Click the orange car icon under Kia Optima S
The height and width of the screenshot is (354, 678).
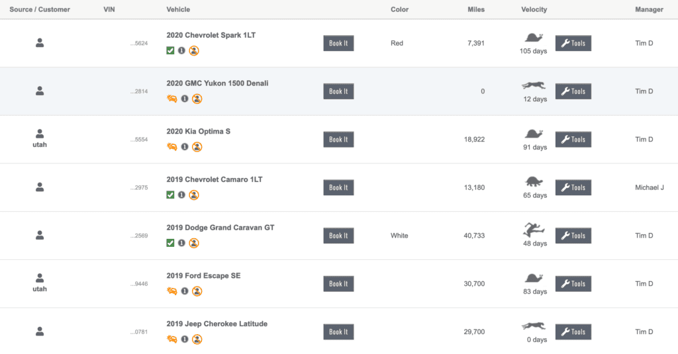tap(171, 147)
